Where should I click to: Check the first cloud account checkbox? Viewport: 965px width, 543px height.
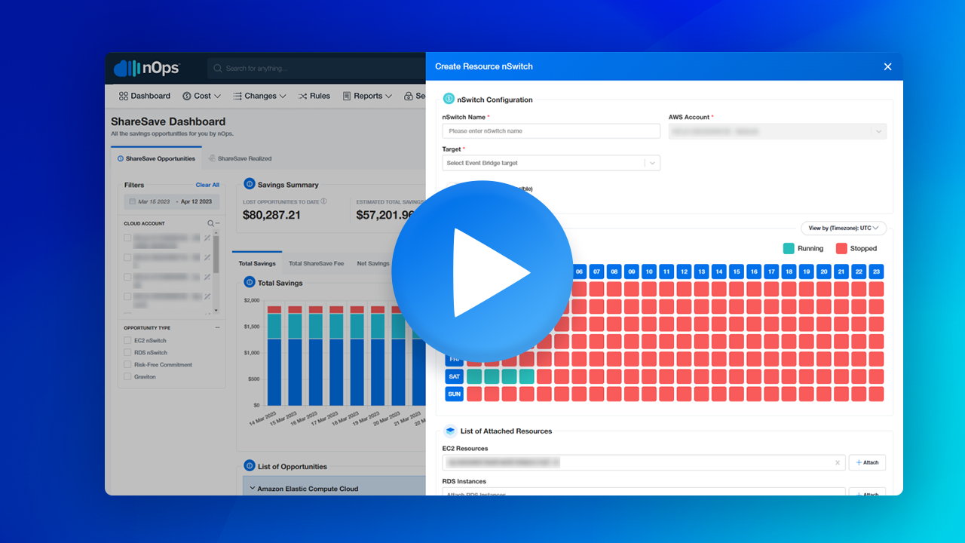(x=127, y=238)
